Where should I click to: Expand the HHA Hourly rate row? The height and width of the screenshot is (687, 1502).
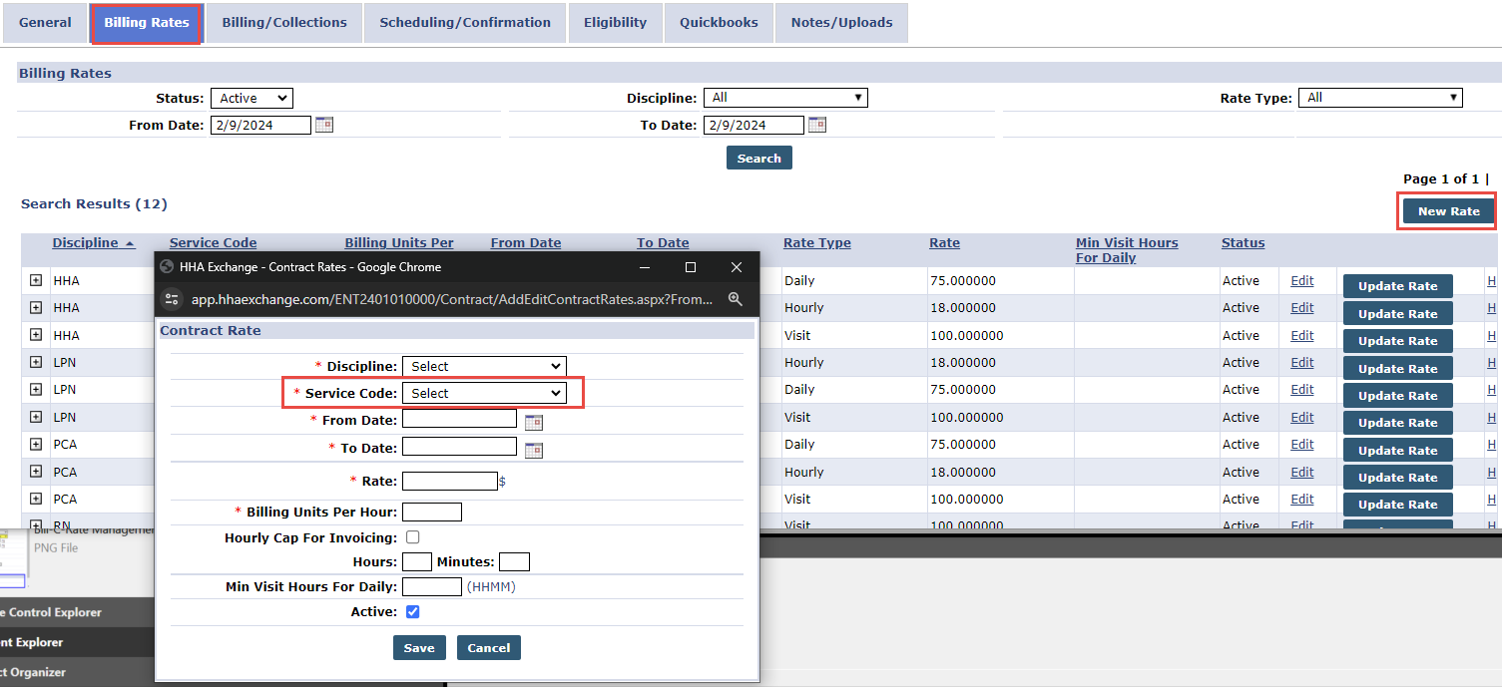pyautogui.click(x=36, y=307)
